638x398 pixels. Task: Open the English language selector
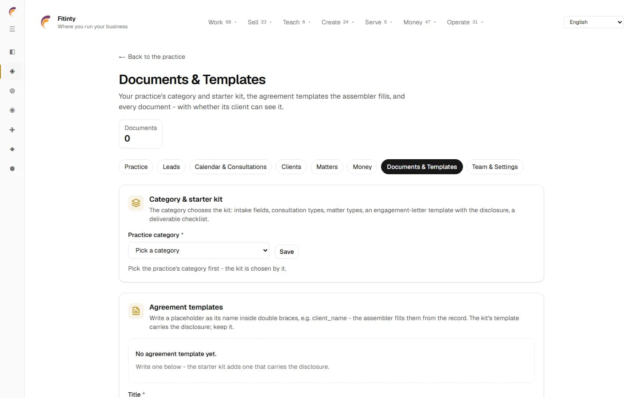pyautogui.click(x=594, y=22)
